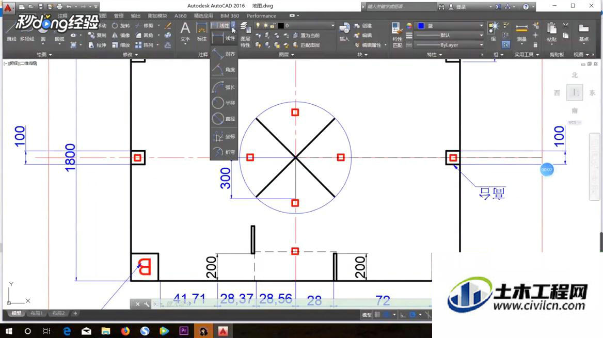Choose the Diameter (直径) dimension tool
Viewport: 603px width, 338px height.
point(224,119)
